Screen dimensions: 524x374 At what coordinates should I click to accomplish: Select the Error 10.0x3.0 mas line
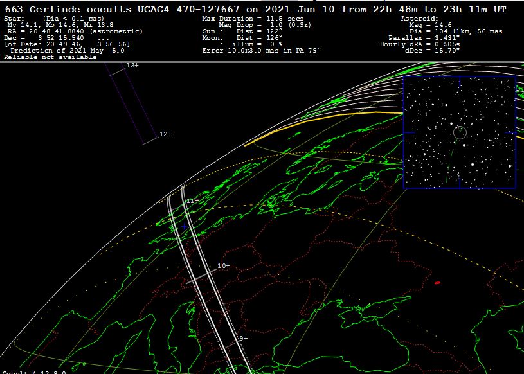coord(261,51)
